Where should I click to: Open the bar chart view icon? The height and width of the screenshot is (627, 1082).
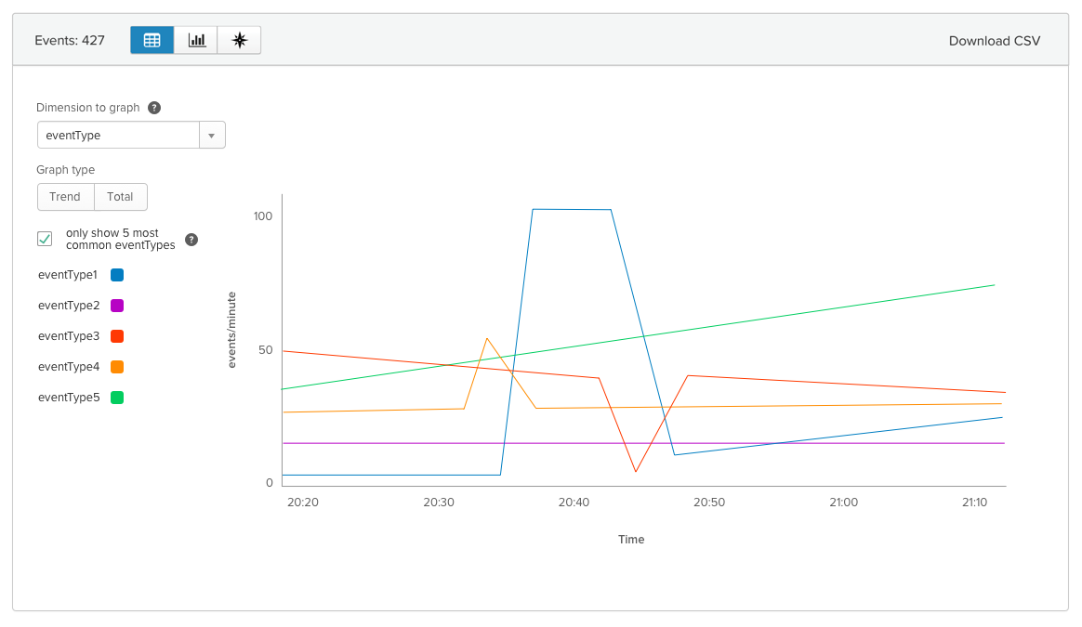pyautogui.click(x=195, y=40)
